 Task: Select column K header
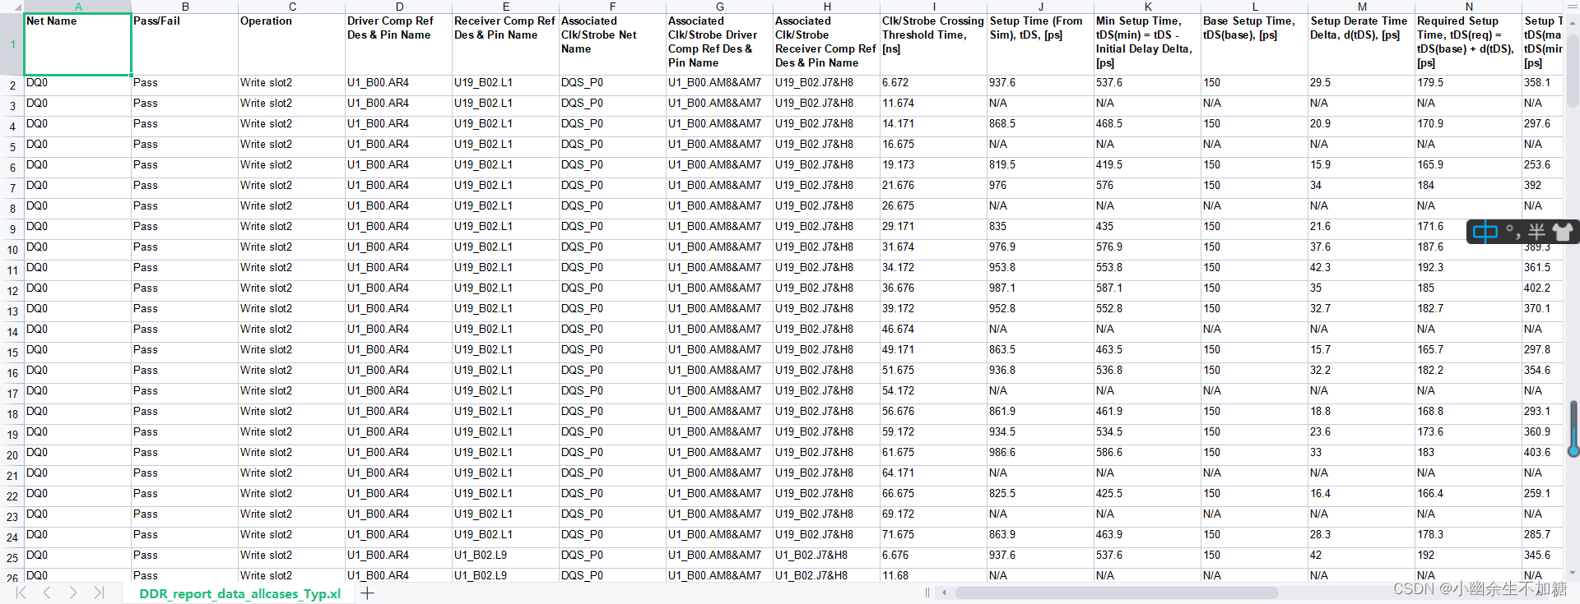pos(1148,6)
